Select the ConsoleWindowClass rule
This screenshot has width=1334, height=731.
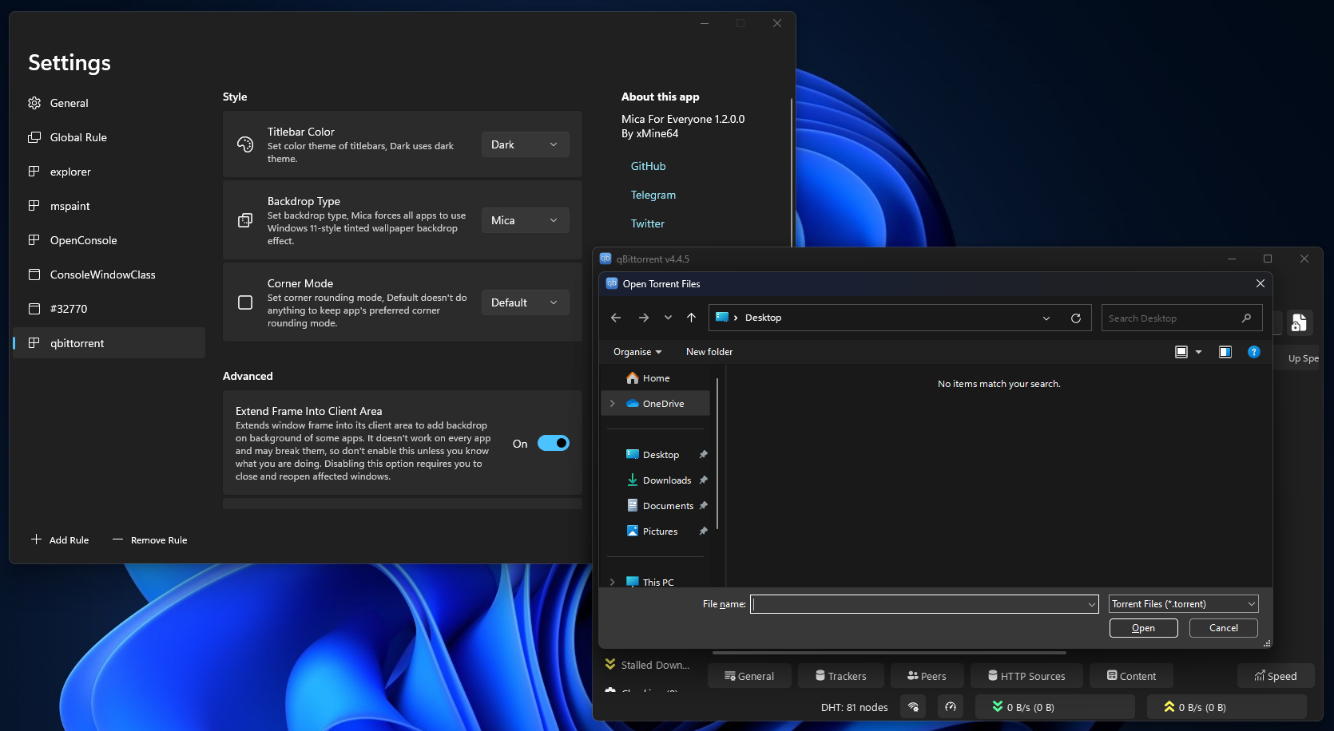(x=109, y=275)
